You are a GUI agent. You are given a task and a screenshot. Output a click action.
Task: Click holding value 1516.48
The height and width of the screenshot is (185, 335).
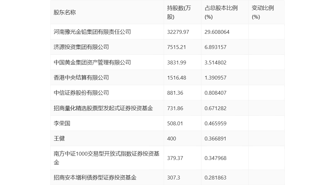pyautogui.click(x=177, y=78)
